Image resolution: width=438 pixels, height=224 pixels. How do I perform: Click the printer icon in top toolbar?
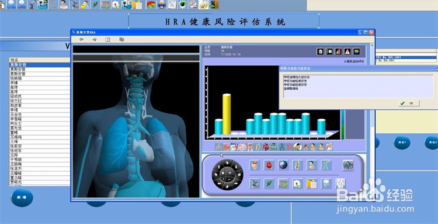pos(162,4)
